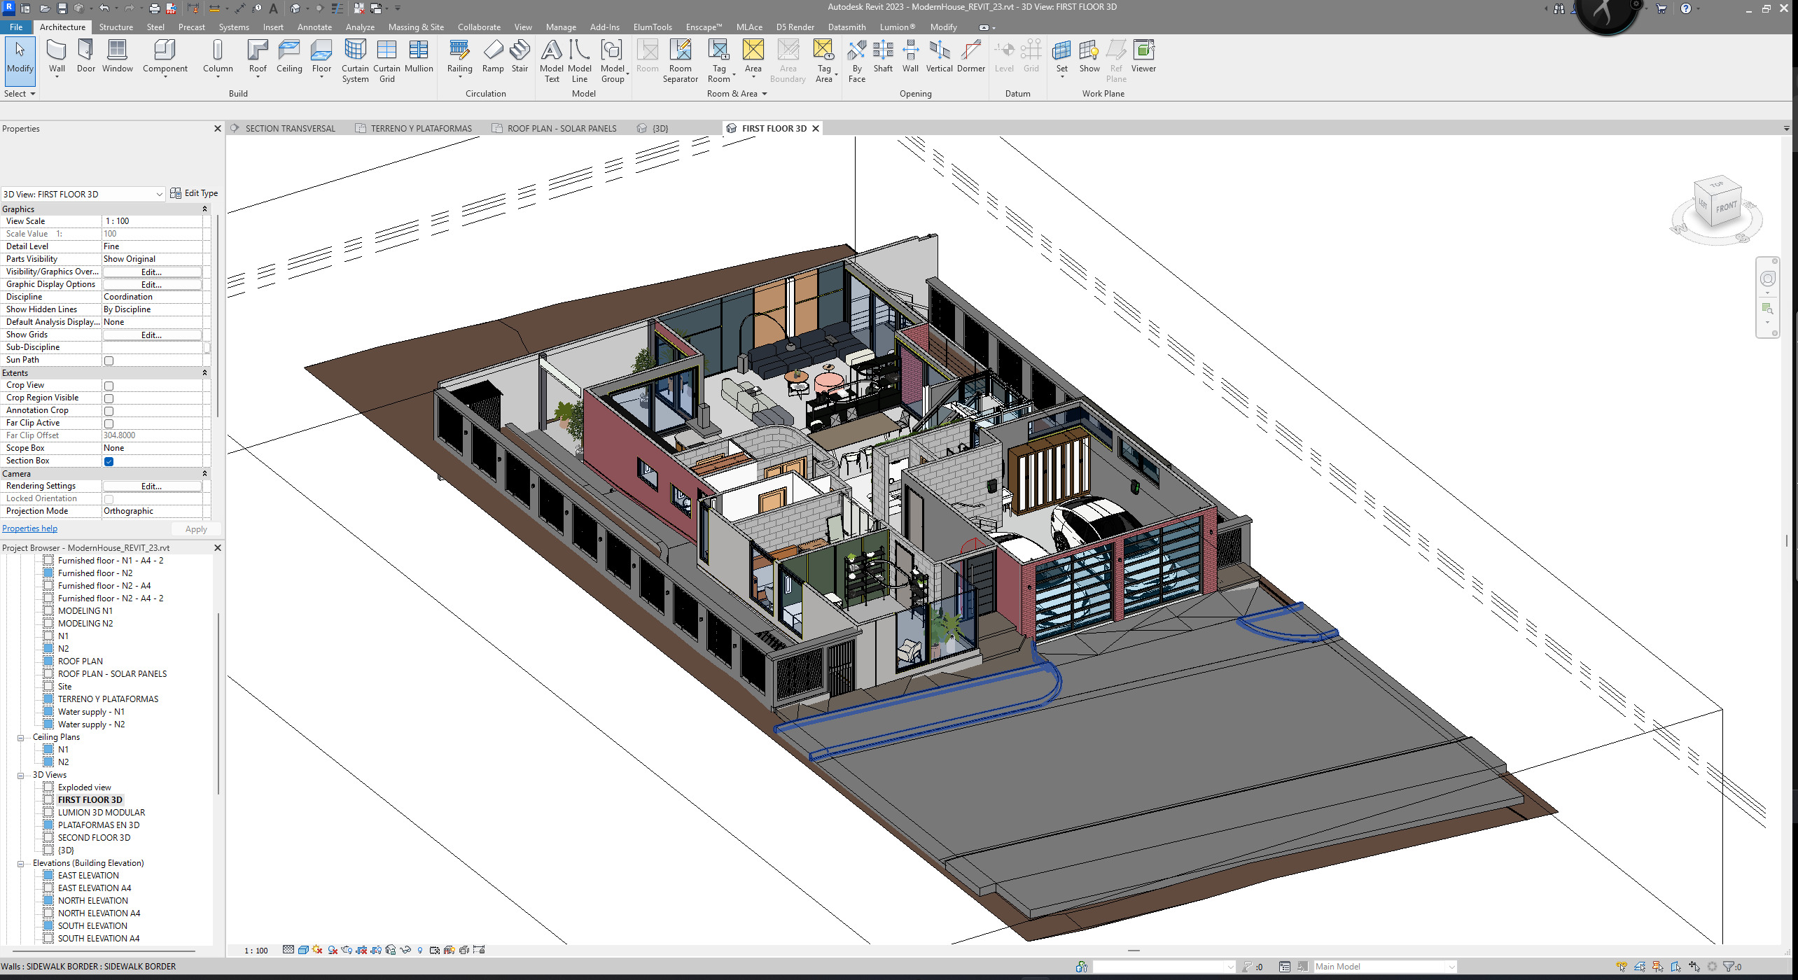This screenshot has width=1798, height=980.
Task: Open the Massing & Site ribbon tab
Action: pyautogui.click(x=416, y=27)
